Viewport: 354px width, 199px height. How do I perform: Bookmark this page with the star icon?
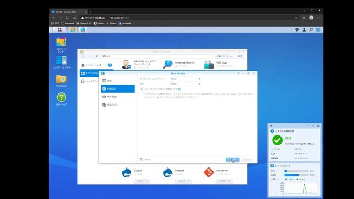click(x=296, y=18)
